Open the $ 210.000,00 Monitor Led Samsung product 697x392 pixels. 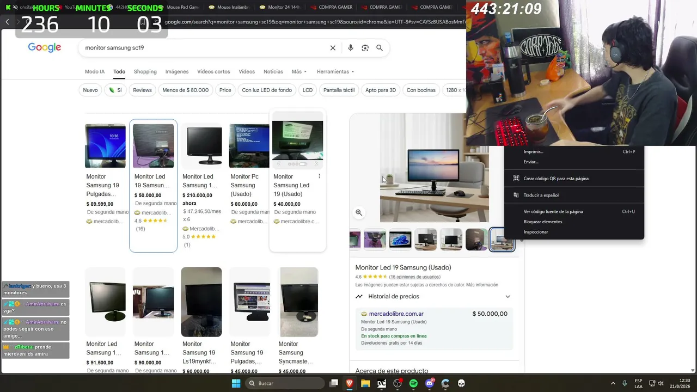(201, 185)
